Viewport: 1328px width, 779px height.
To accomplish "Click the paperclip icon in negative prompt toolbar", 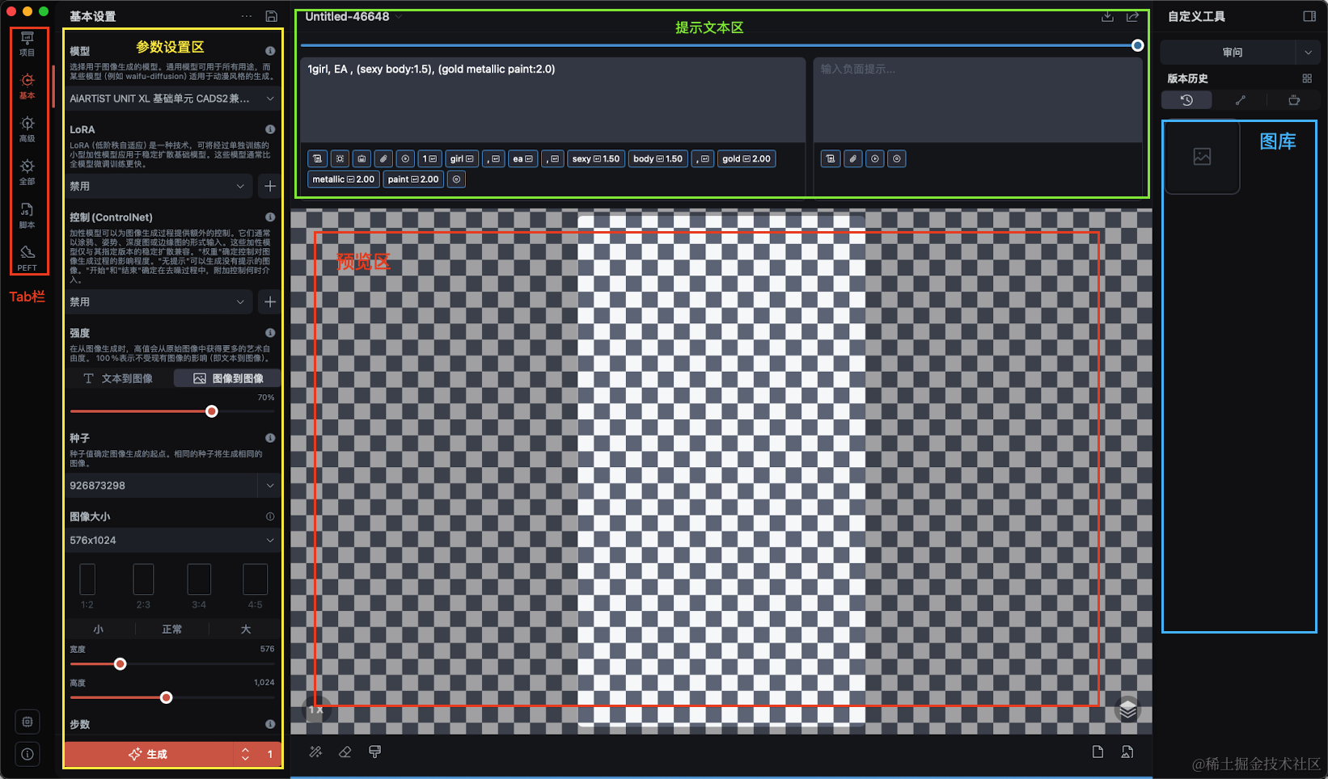I will tap(852, 158).
